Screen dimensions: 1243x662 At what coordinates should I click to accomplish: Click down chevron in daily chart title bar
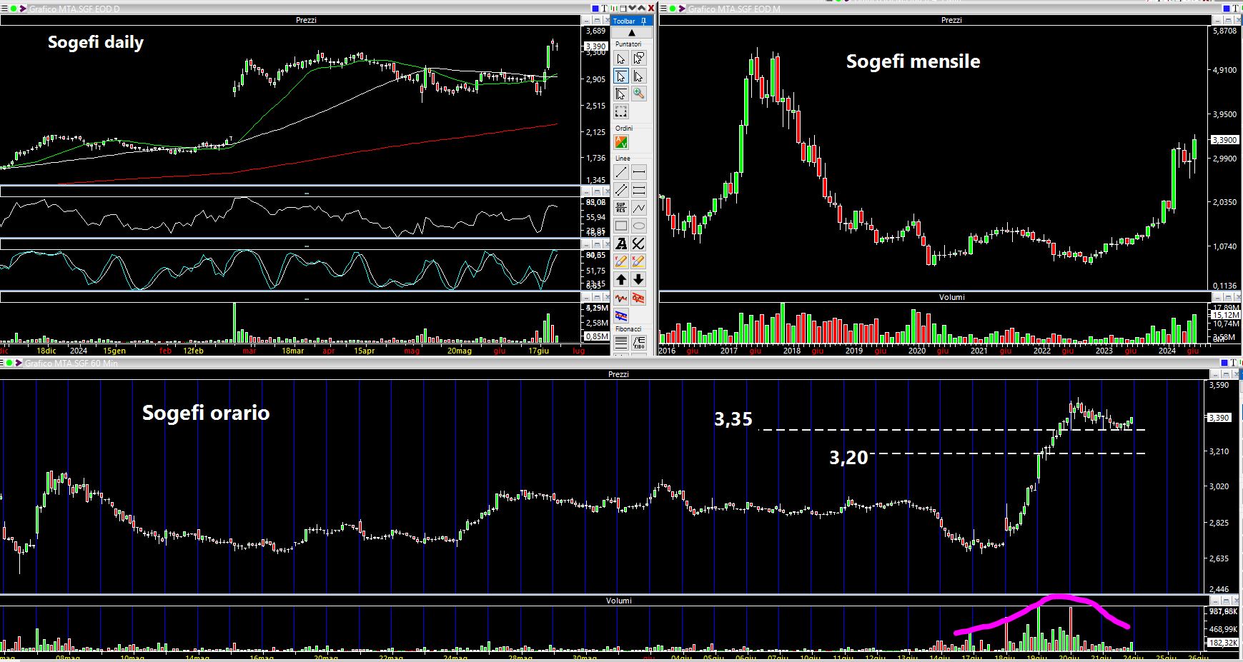[x=632, y=8]
